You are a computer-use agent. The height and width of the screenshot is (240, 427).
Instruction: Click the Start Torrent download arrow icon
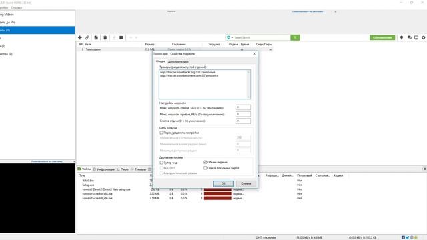click(x=114, y=37)
